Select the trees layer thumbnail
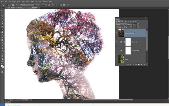Image resolution: width=169 pixels, height=106 pixels. tap(121, 59)
